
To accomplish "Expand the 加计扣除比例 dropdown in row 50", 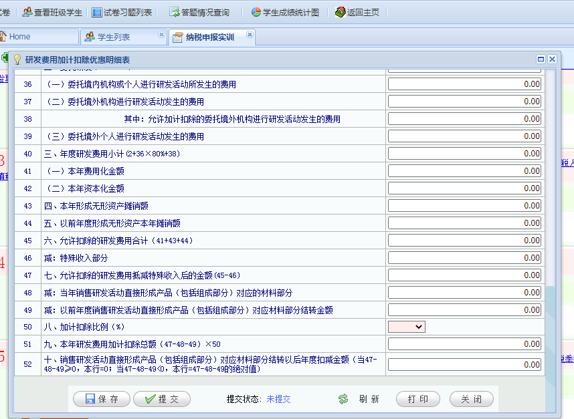I will click(x=407, y=327).
